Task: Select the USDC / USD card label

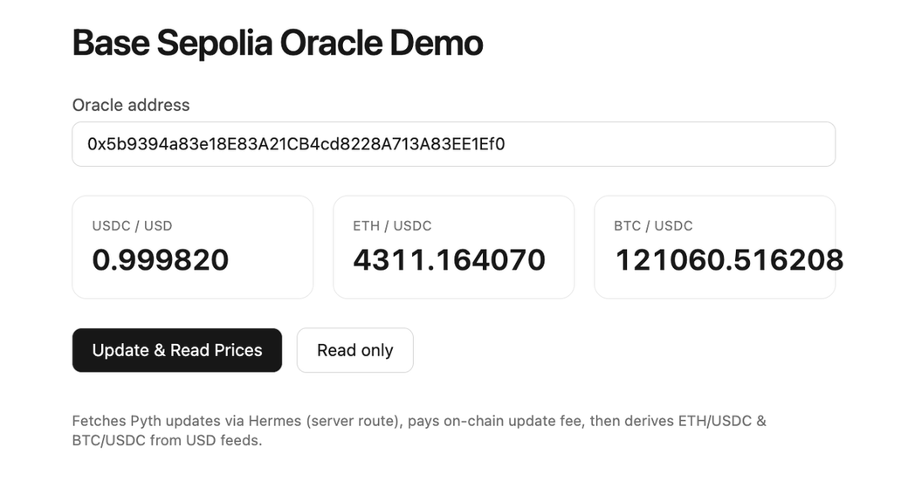Action: (132, 225)
